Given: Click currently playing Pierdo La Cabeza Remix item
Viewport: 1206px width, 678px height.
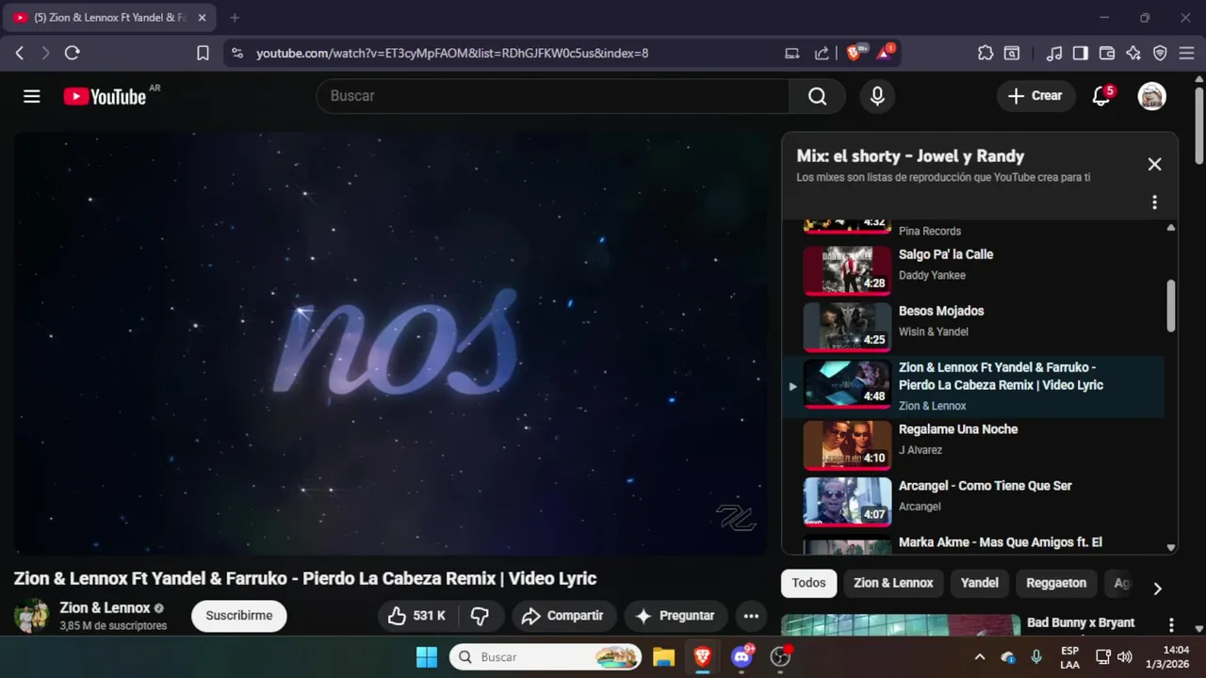Looking at the screenshot, I should tap(973, 386).
